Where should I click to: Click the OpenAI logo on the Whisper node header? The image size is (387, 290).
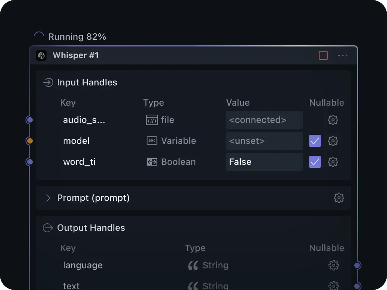coord(41,55)
